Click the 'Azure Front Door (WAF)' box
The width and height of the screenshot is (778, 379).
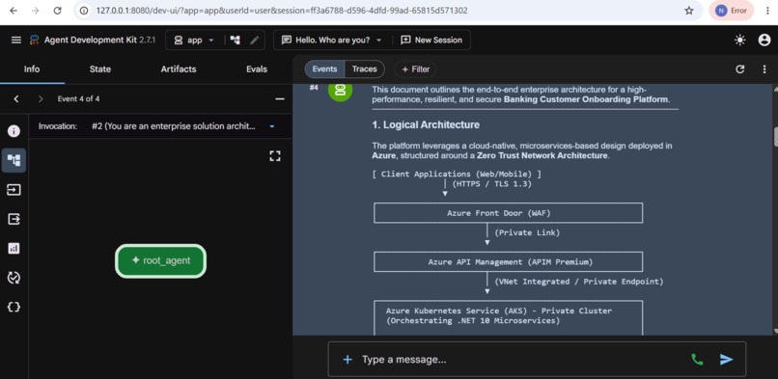508,213
